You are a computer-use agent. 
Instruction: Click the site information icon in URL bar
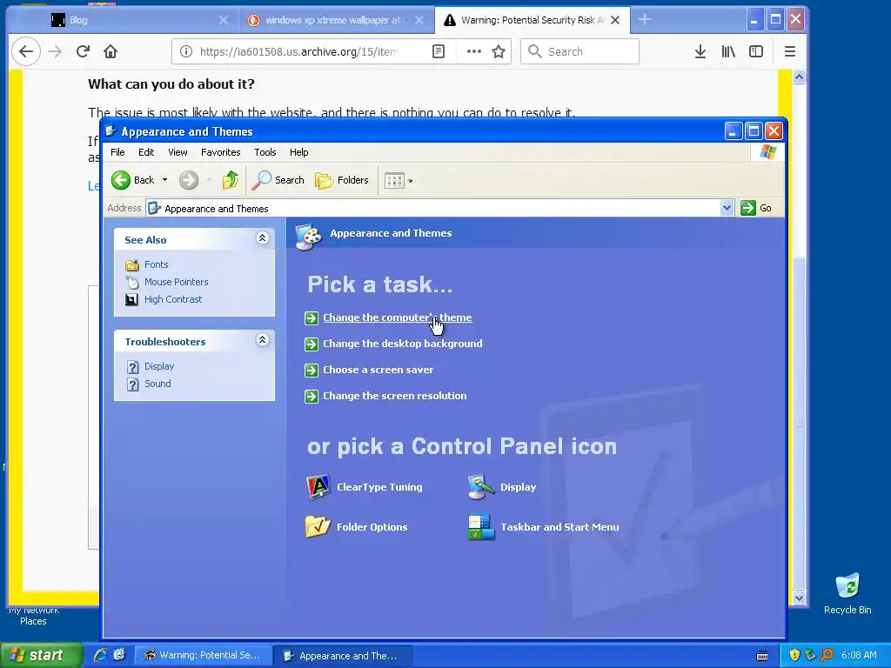(186, 51)
